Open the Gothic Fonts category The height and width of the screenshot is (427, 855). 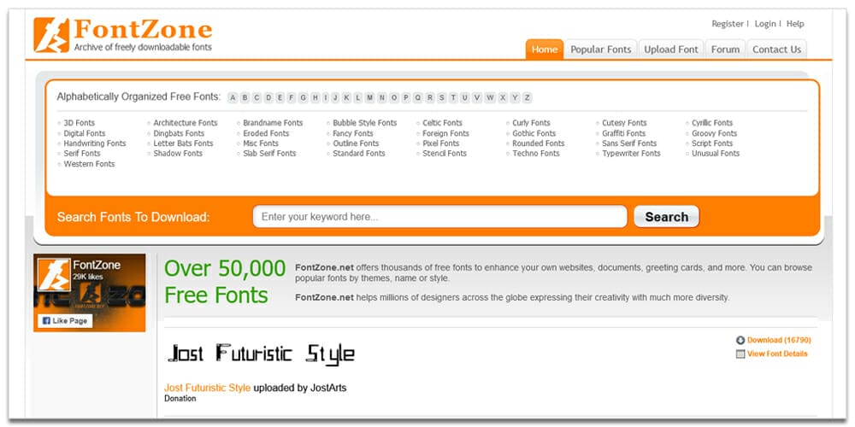(x=534, y=133)
